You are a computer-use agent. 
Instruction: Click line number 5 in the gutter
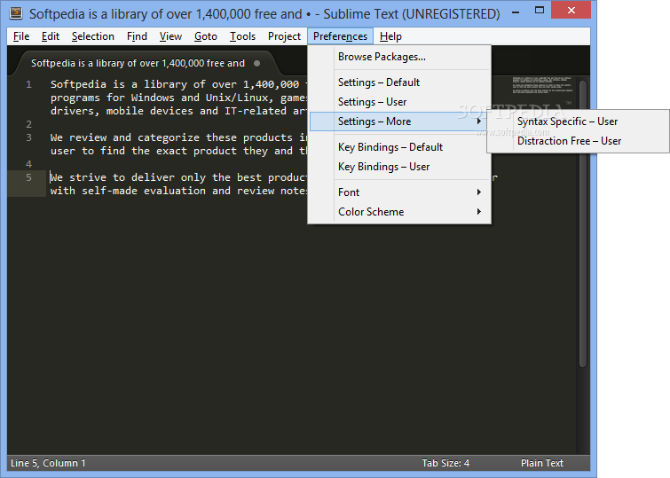point(28,177)
